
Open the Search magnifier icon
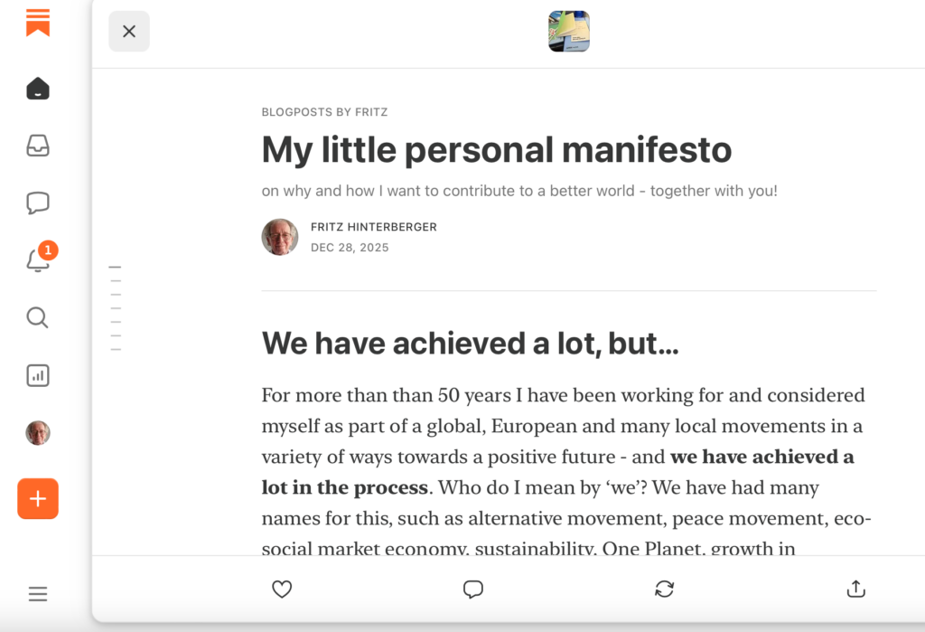click(x=37, y=317)
